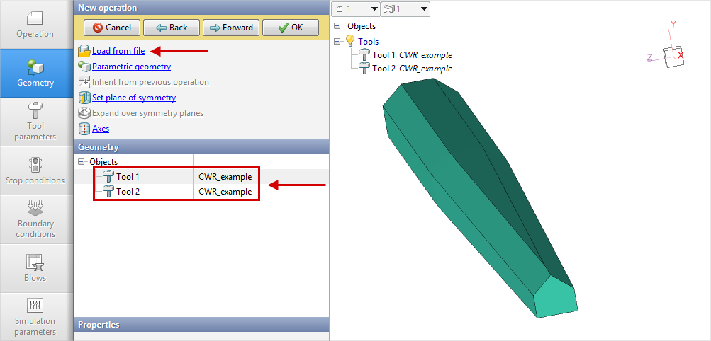Open the first viewport dropdown
This screenshot has width=711, height=341.
tap(355, 8)
